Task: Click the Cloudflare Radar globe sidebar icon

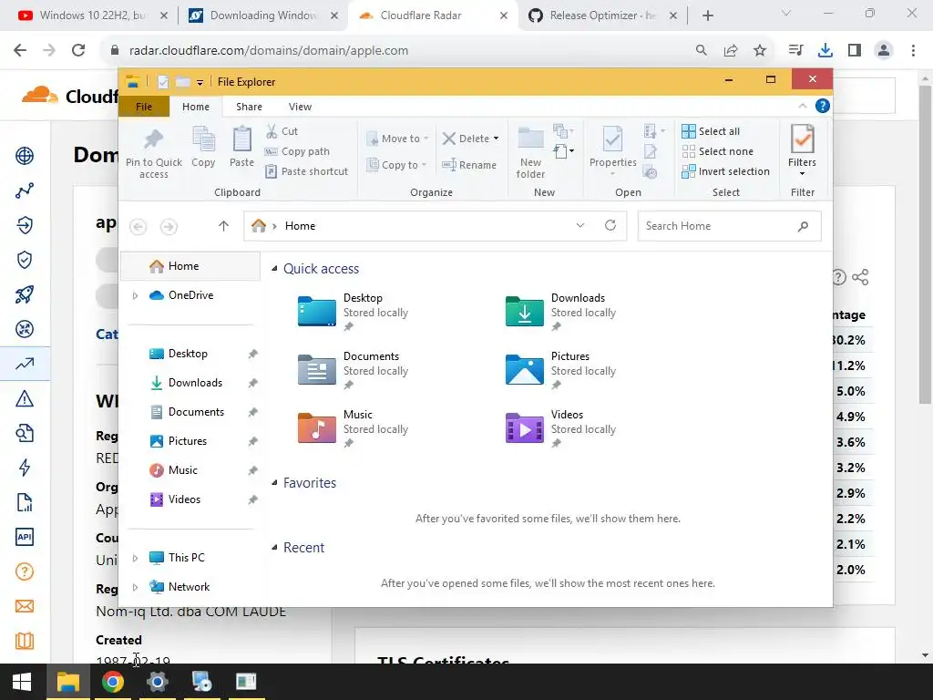Action: pyautogui.click(x=25, y=156)
